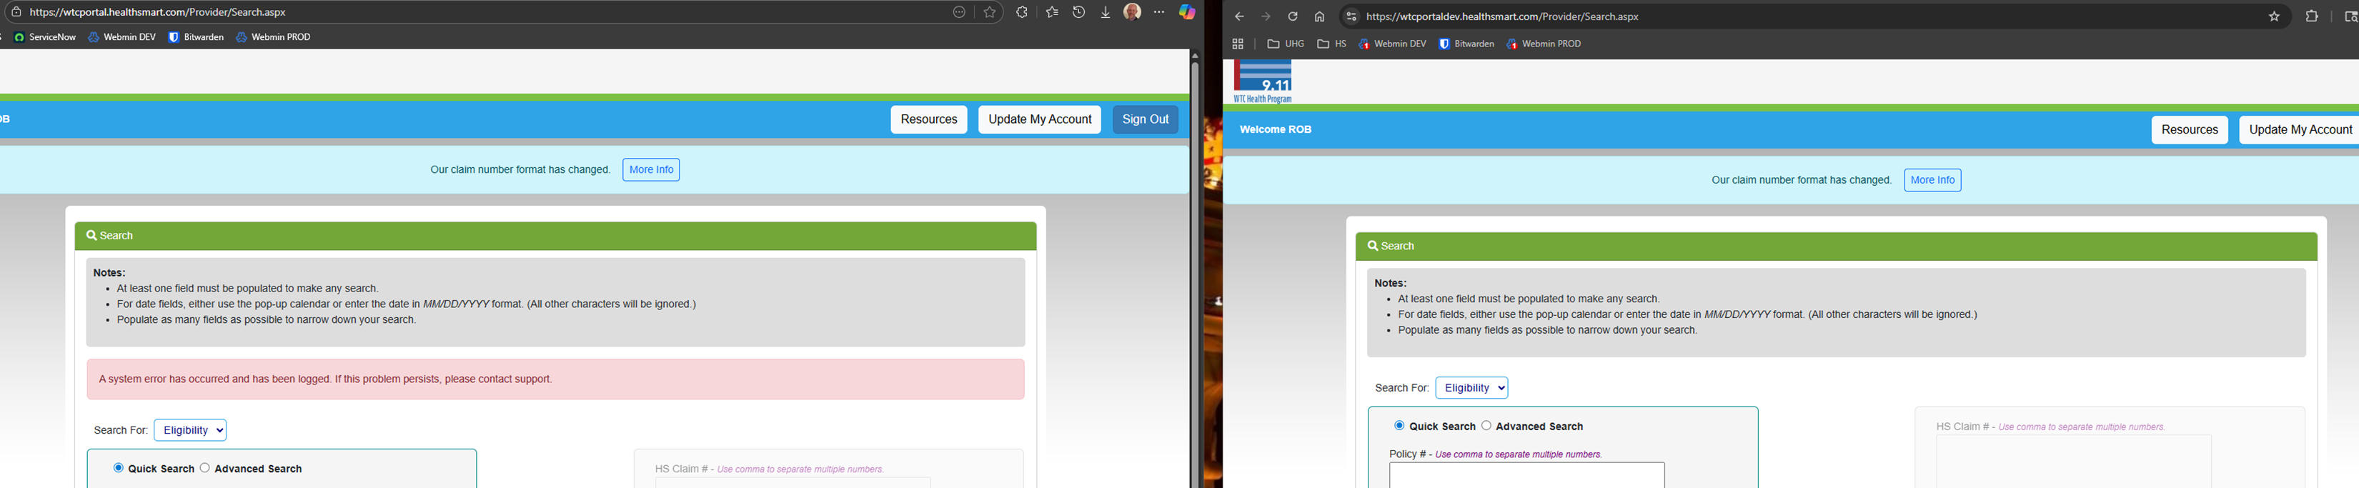2359x488 pixels.
Task: Select Quick Search radio on the wtcportaldev page
Action: 1399,426
